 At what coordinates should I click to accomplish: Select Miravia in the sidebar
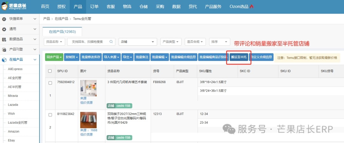13,96
